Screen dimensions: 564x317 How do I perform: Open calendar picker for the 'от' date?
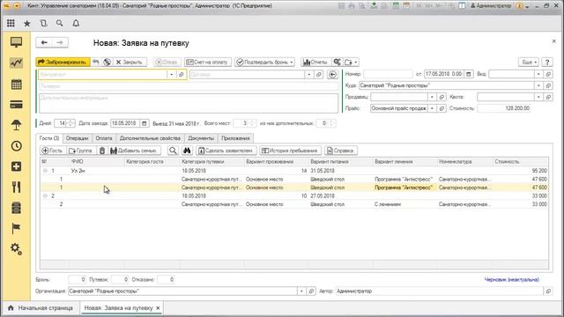pyautogui.click(x=468, y=74)
